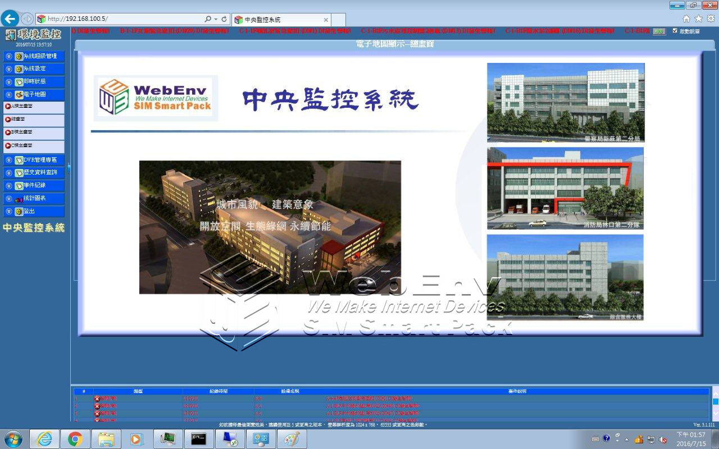Click the blue help question-mark tray icon

point(607,438)
